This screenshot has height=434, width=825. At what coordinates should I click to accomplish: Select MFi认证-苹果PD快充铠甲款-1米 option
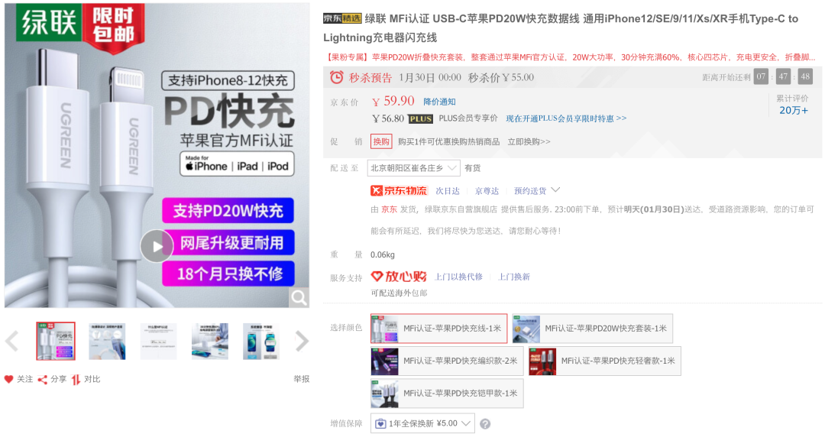[447, 394]
